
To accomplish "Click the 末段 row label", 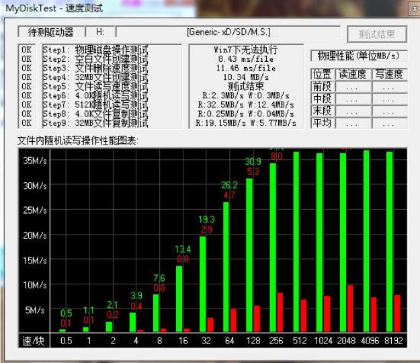I will tap(323, 111).
